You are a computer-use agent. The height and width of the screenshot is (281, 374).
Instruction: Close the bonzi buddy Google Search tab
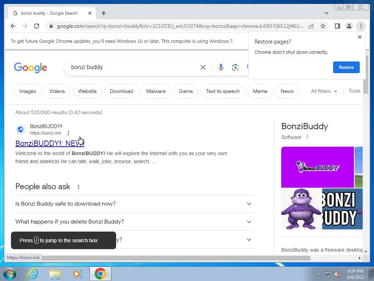90,13
